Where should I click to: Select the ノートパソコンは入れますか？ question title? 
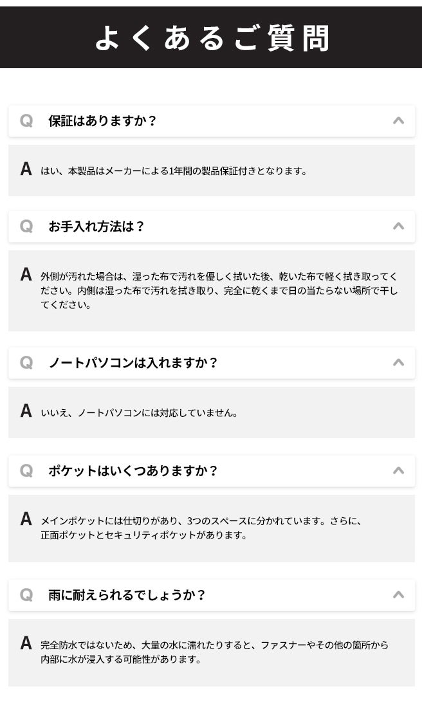click(x=134, y=363)
